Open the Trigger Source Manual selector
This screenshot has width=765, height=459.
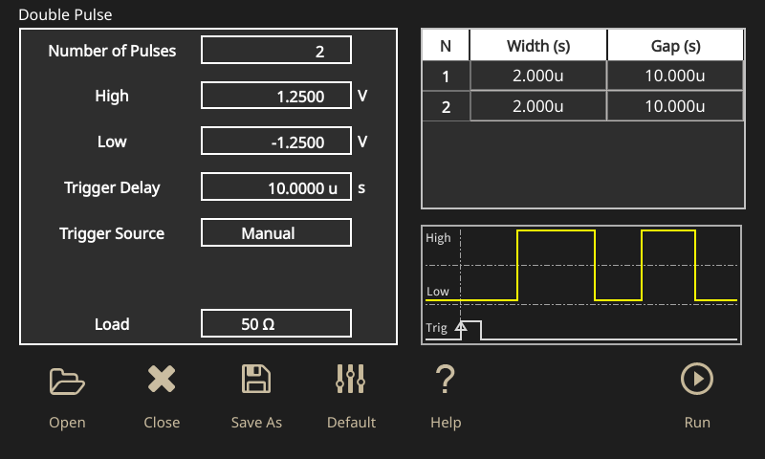coord(276,233)
